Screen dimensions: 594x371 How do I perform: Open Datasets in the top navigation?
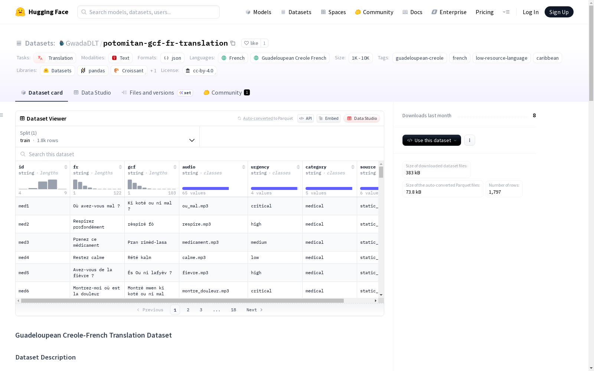click(x=296, y=12)
